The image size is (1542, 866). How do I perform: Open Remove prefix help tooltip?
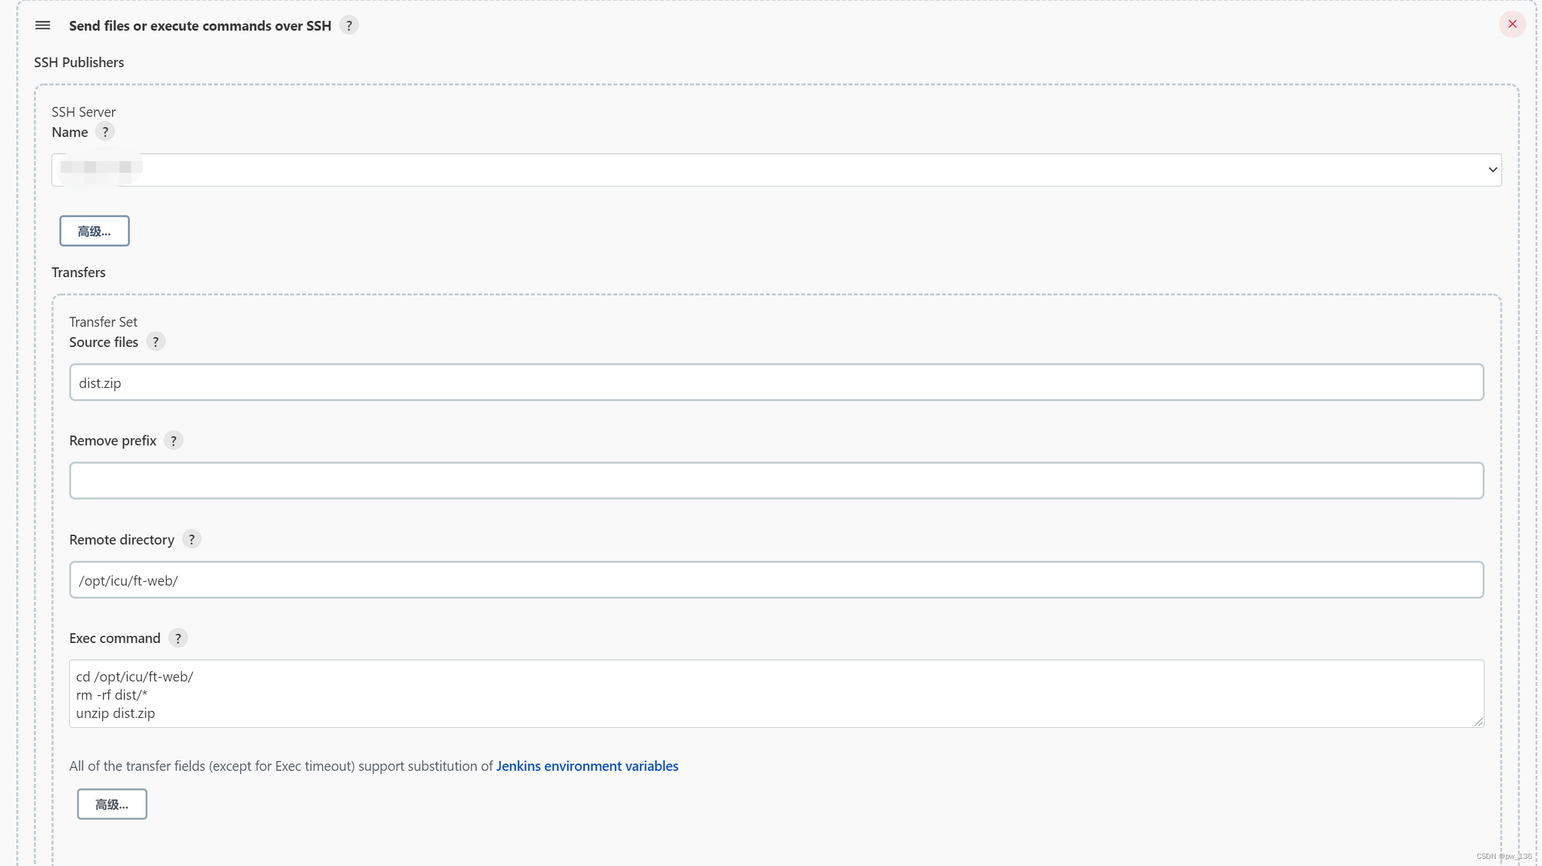173,441
